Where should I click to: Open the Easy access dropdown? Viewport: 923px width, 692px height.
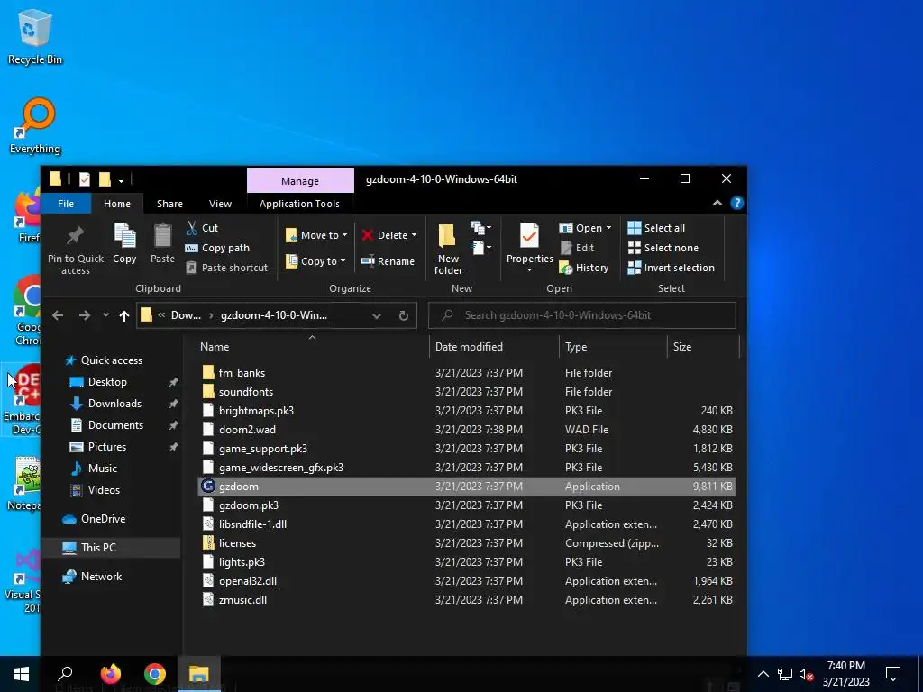click(481, 248)
